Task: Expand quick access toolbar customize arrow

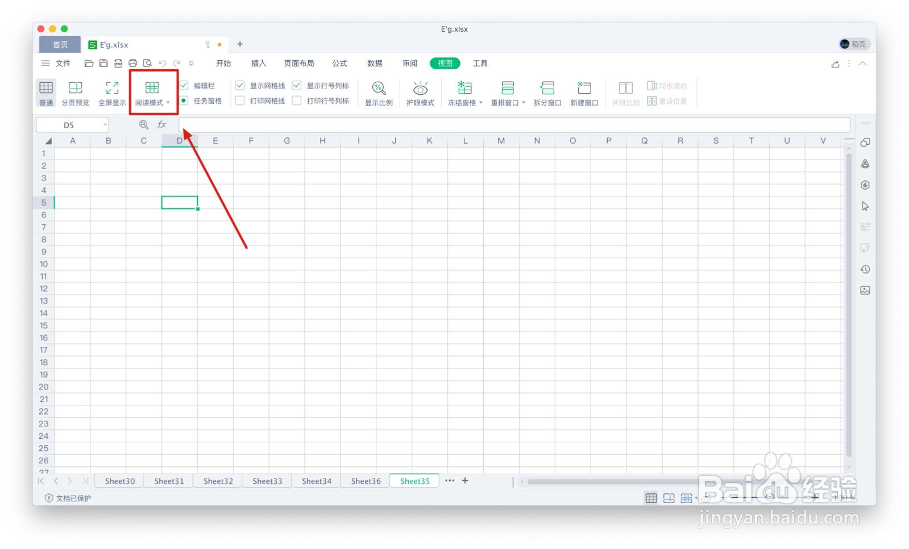Action: pyautogui.click(x=191, y=64)
